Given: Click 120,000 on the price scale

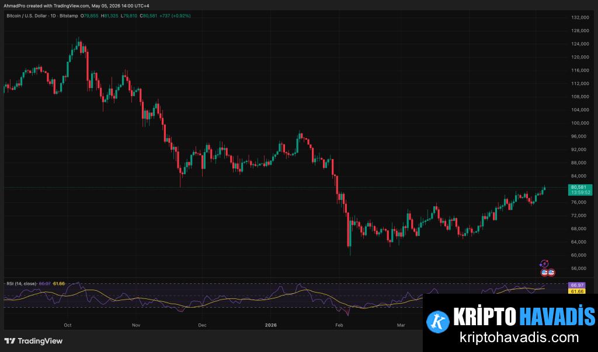Looking at the screenshot, I should (580, 57).
